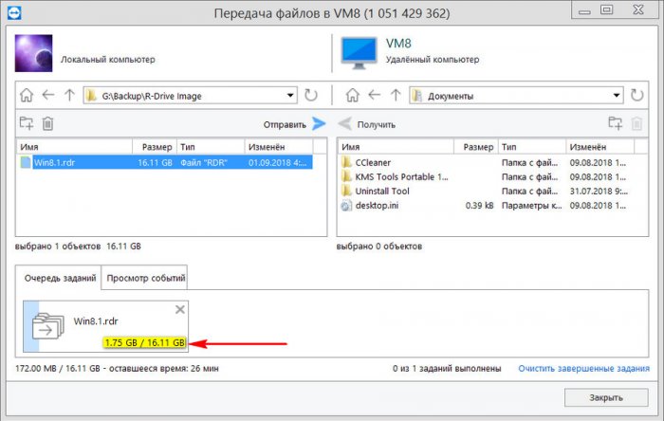This screenshot has height=421, width=664.
Task: Cancel the Win8.1.rdr transfer job
Action: tap(180, 310)
